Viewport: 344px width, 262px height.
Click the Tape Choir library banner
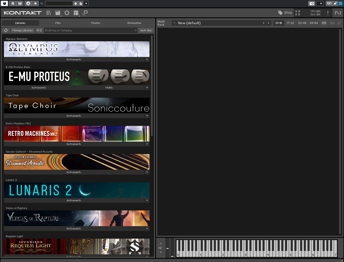tap(77, 105)
